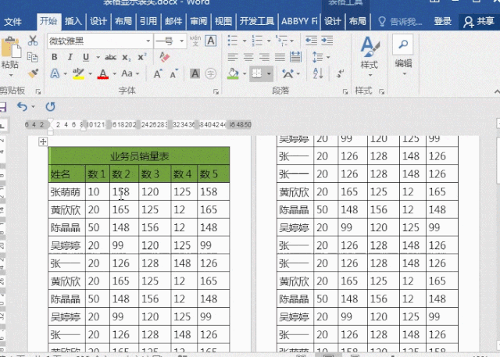Click the increase indent icon

pos(327,41)
